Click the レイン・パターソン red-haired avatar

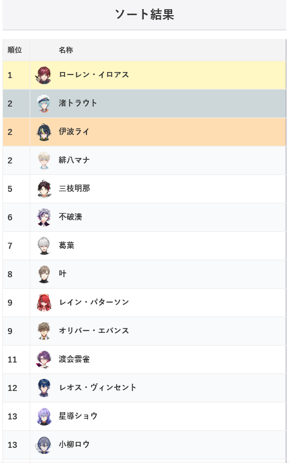click(44, 303)
